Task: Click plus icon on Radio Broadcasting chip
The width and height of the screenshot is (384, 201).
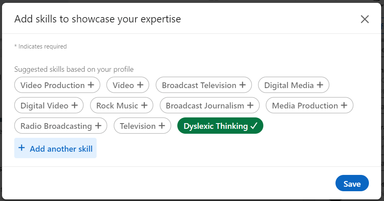Action: pyautogui.click(x=98, y=126)
